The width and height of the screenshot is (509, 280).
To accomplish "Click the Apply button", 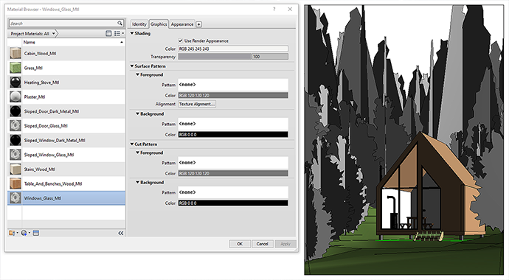I will click(285, 244).
